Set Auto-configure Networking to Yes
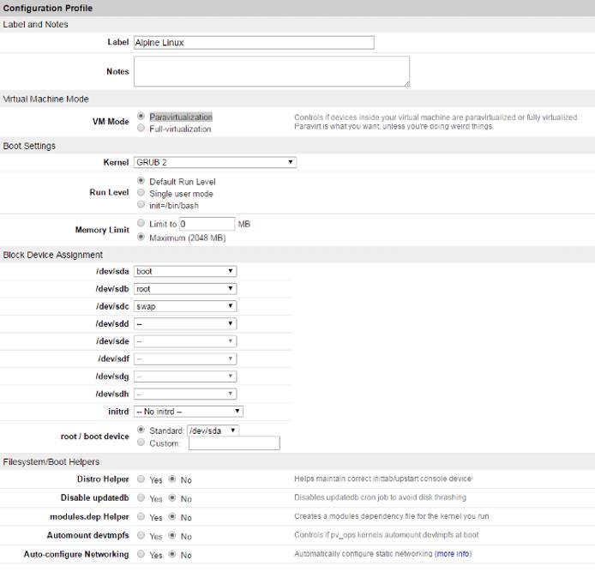This screenshot has width=595, height=572. point(141,554)
